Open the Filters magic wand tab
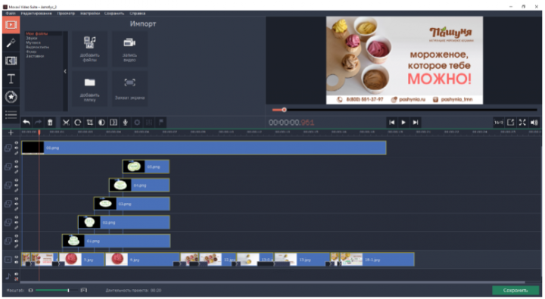The width and height of the screenshot is (545, 299). [11, 43]
